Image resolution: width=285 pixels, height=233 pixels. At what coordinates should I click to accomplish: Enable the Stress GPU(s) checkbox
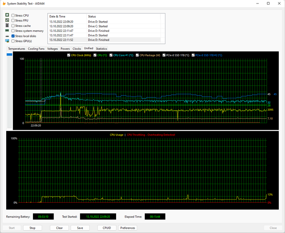pyautogui.click(x=13, y=41)
